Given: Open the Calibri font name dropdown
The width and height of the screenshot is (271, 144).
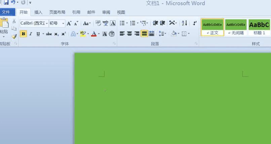Looking at the screenshot, I should 47,23.
